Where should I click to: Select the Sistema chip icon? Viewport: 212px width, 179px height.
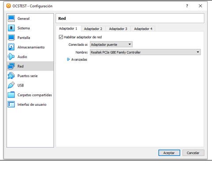[11, 28]
